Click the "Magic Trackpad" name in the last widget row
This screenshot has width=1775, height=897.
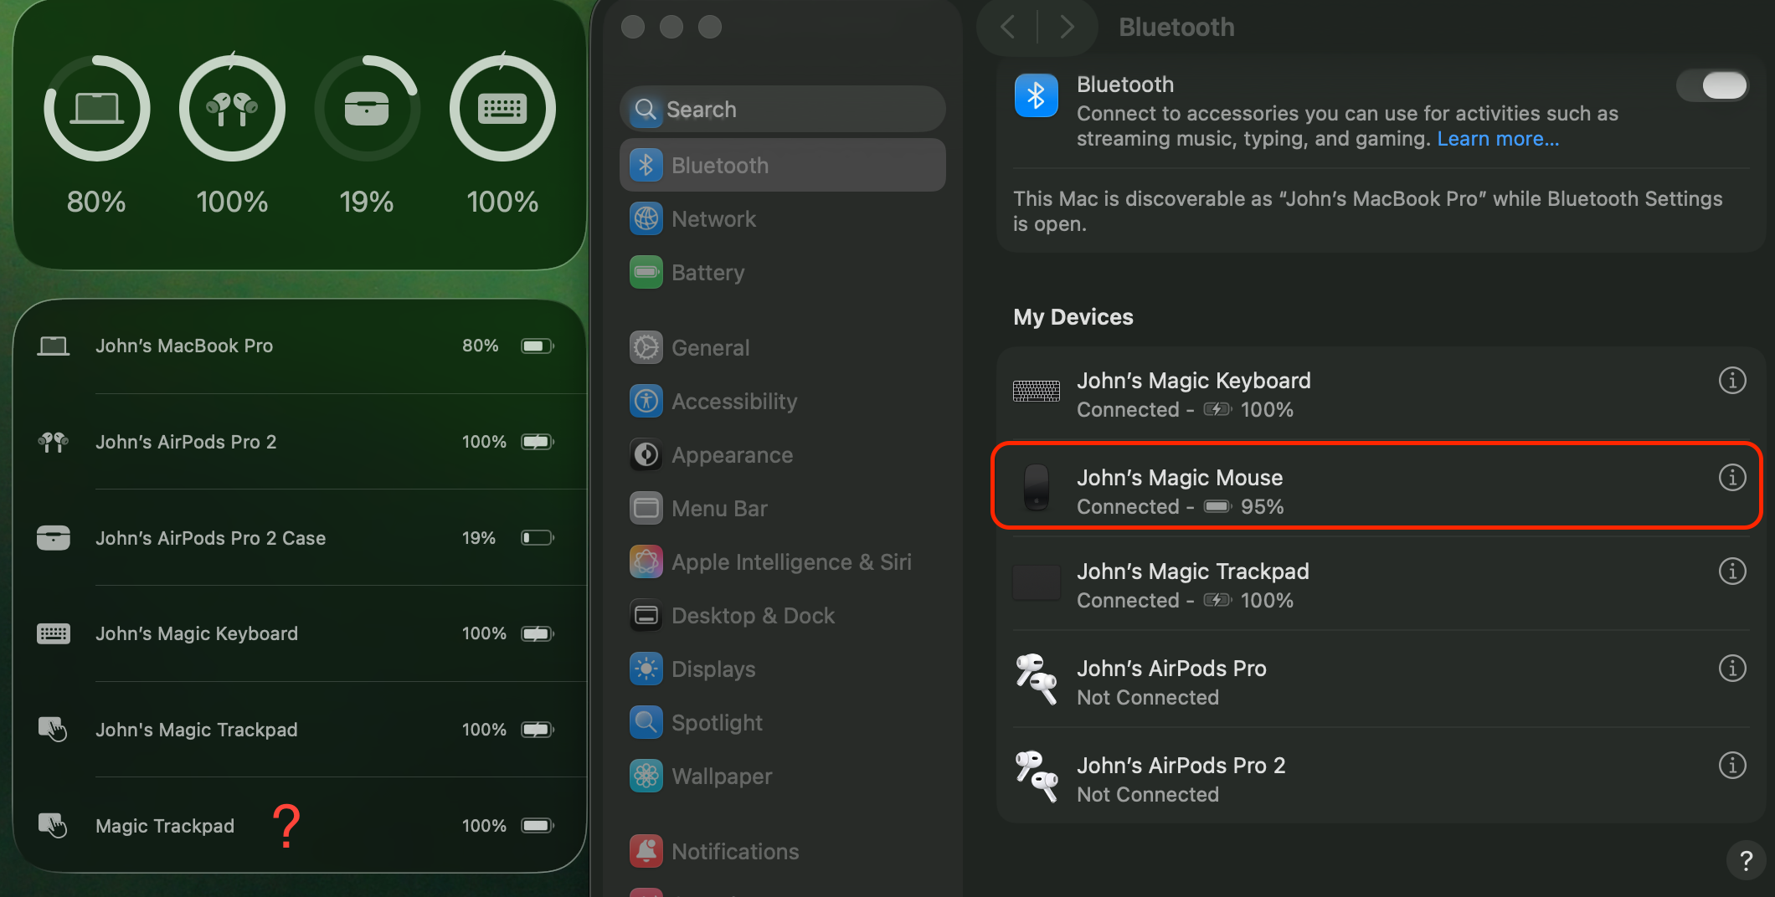pos(165,826)
